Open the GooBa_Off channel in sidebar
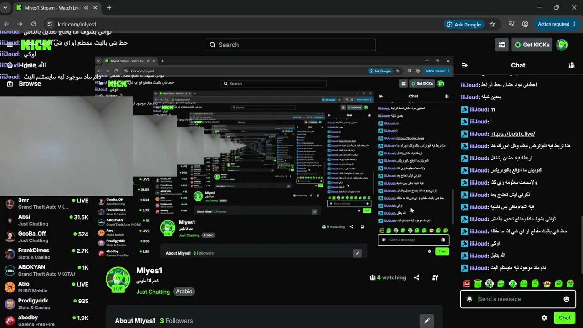 pyautogui.click(x=47, y=237)
